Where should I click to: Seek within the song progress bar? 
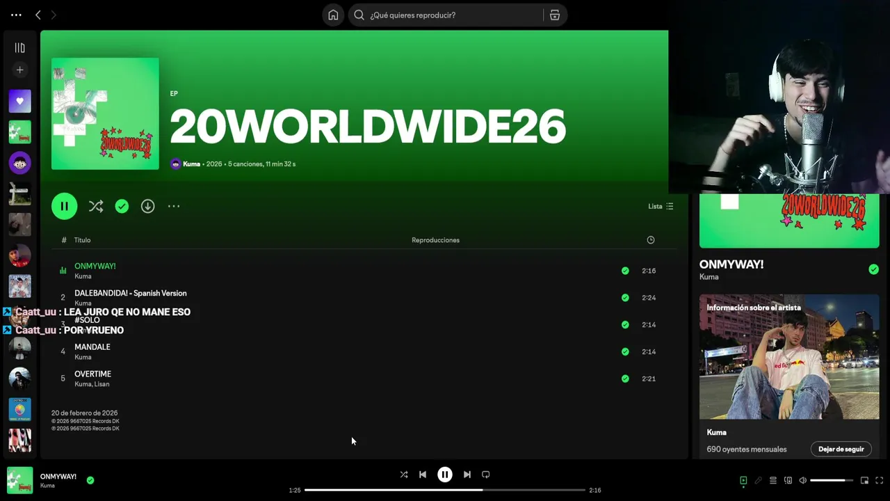(x=445, y=490)
